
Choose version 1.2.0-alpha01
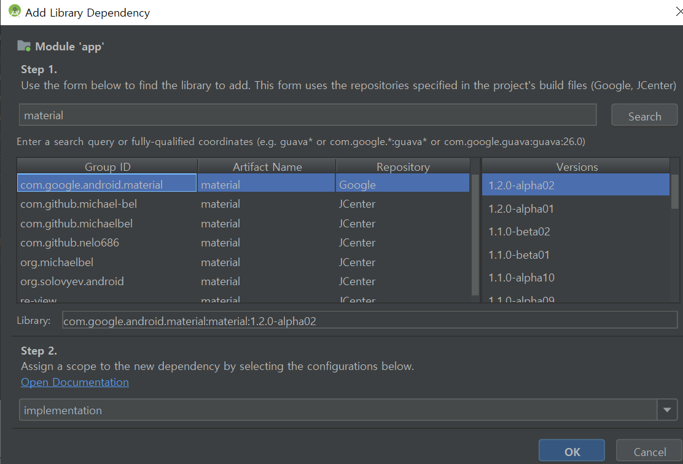576,209
